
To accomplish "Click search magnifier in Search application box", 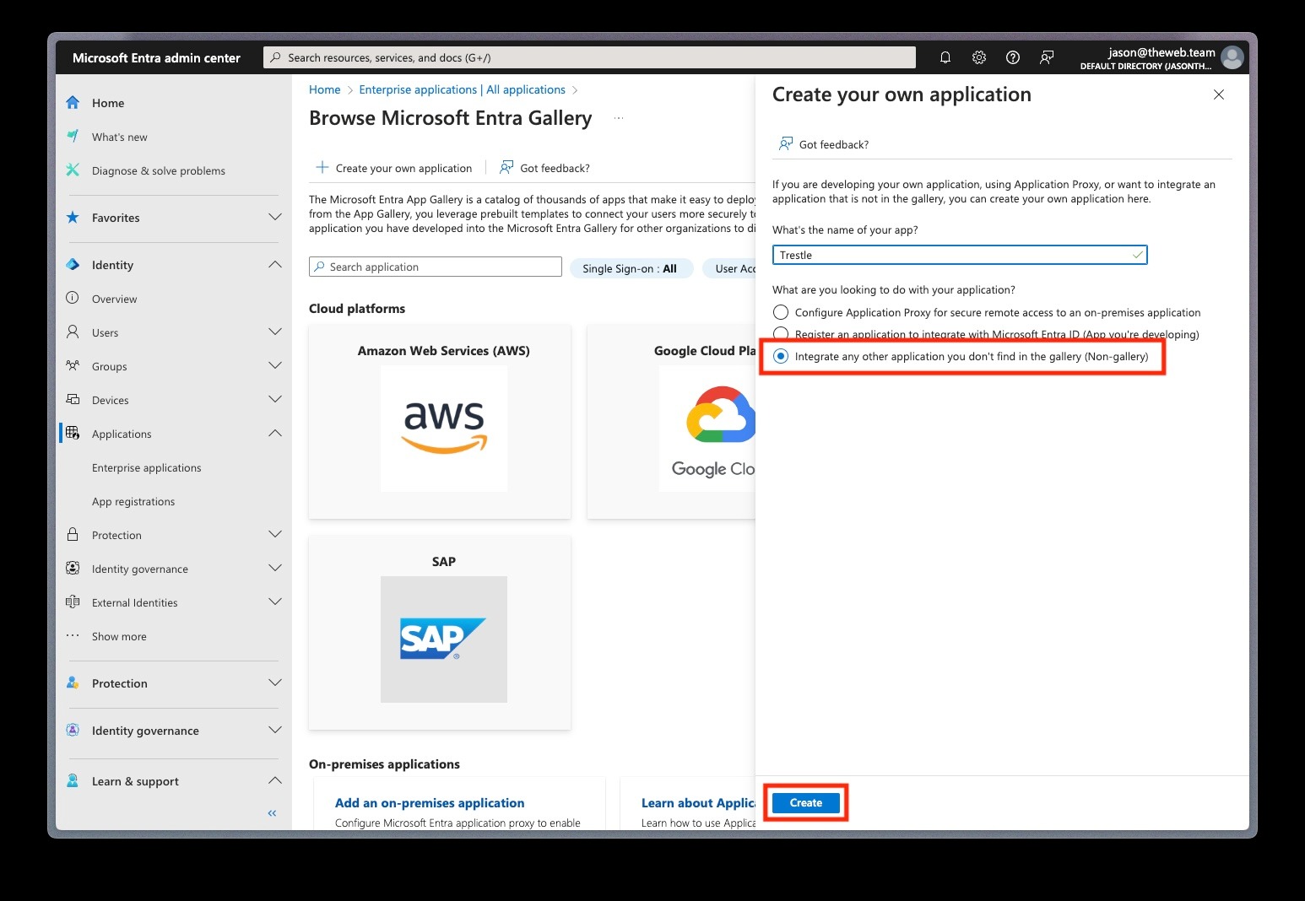I will pyautogui.click(x=319, y=267).
